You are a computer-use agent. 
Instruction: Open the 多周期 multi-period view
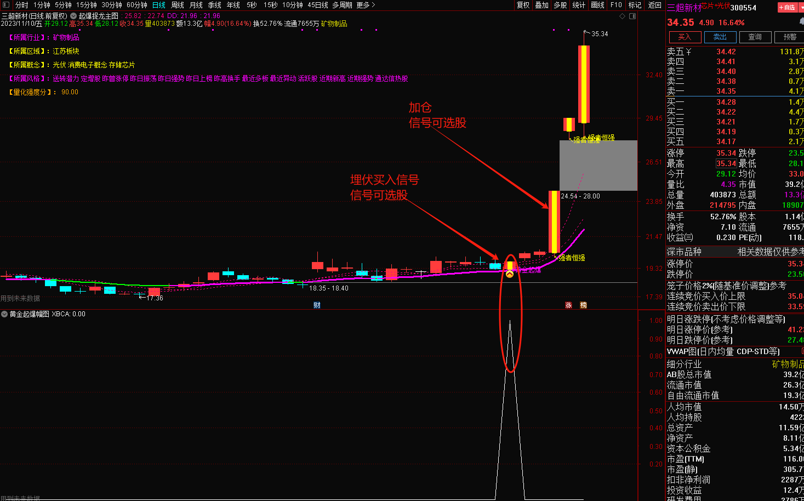pos(342,5)
